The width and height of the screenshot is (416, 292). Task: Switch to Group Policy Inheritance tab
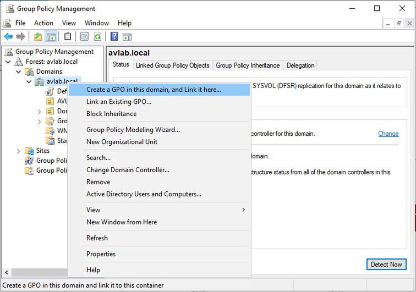pos(248,65)
